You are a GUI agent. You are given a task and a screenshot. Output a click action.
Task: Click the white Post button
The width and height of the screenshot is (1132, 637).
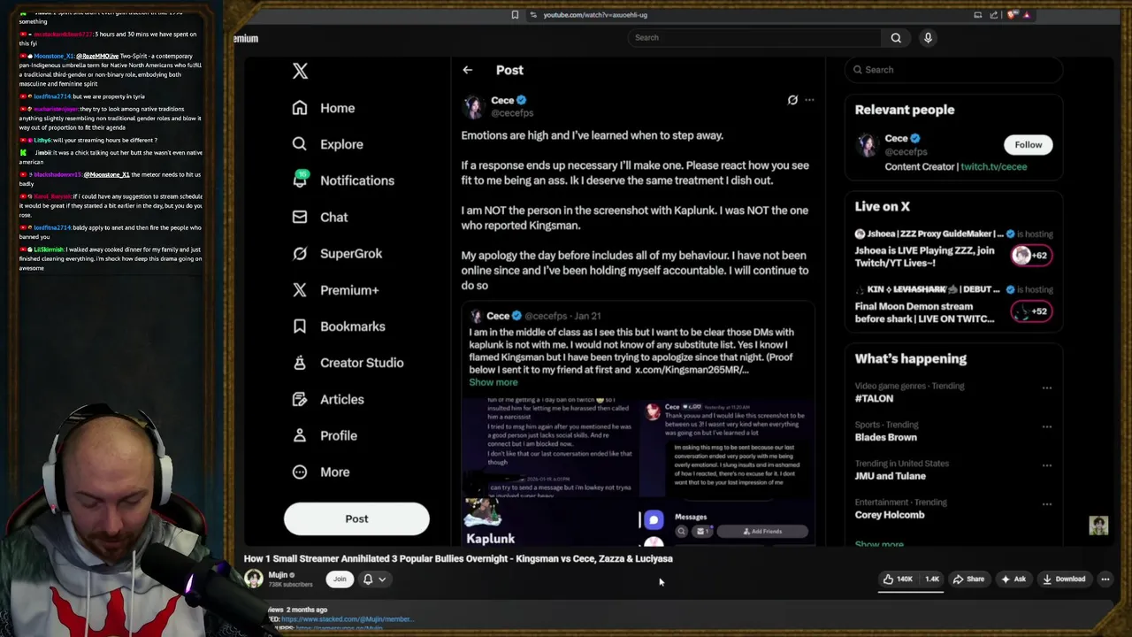(356, 519)
